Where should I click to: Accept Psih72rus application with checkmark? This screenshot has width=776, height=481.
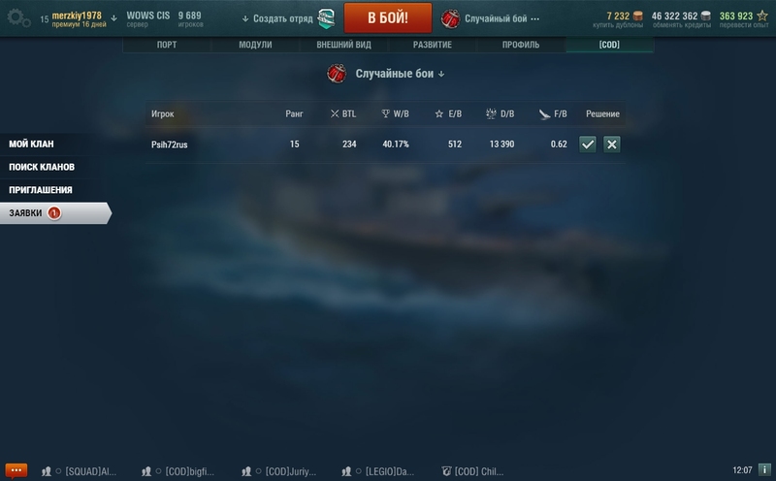[588, 144]
